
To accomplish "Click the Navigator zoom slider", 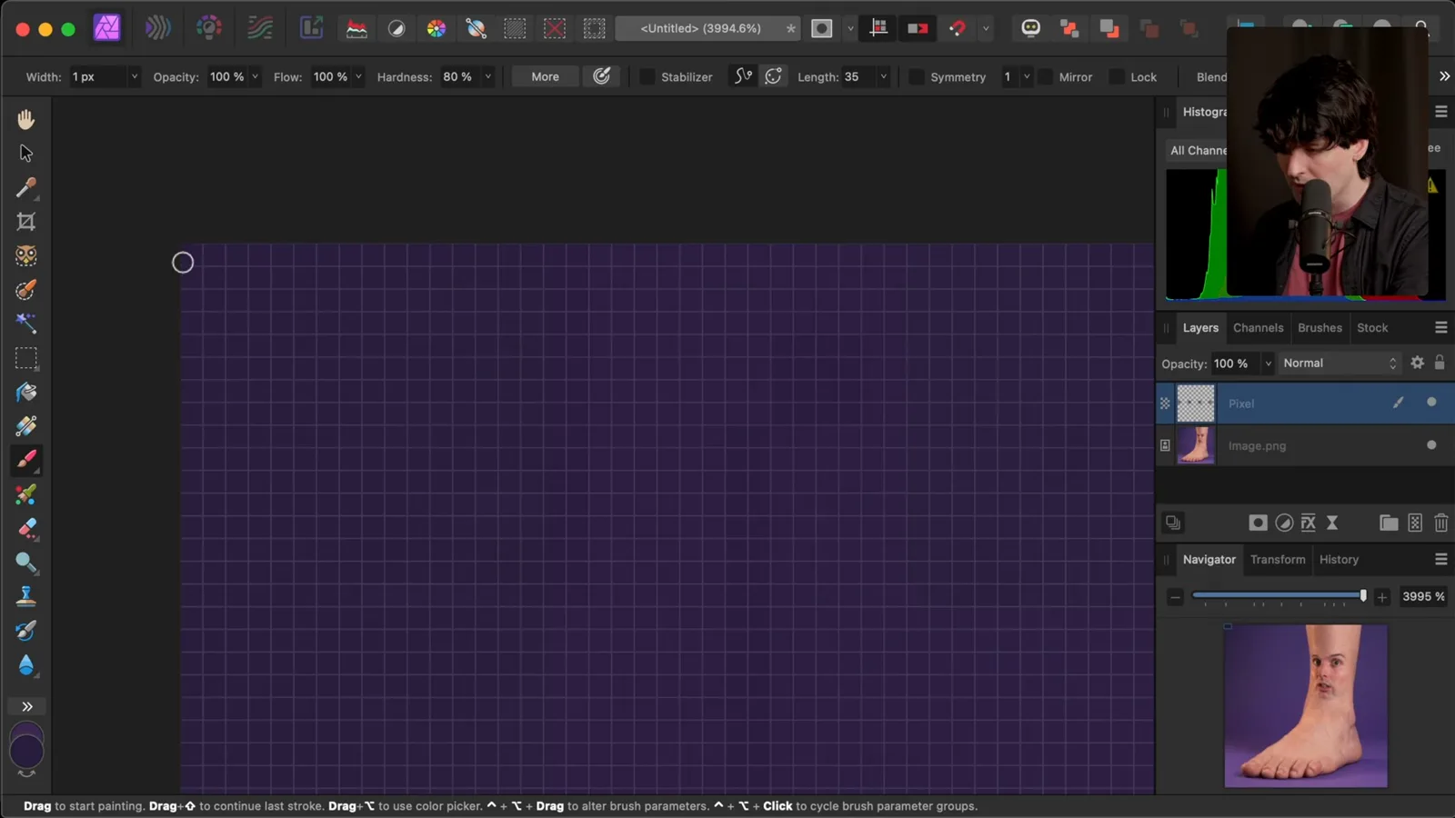I will [1279, 596].
